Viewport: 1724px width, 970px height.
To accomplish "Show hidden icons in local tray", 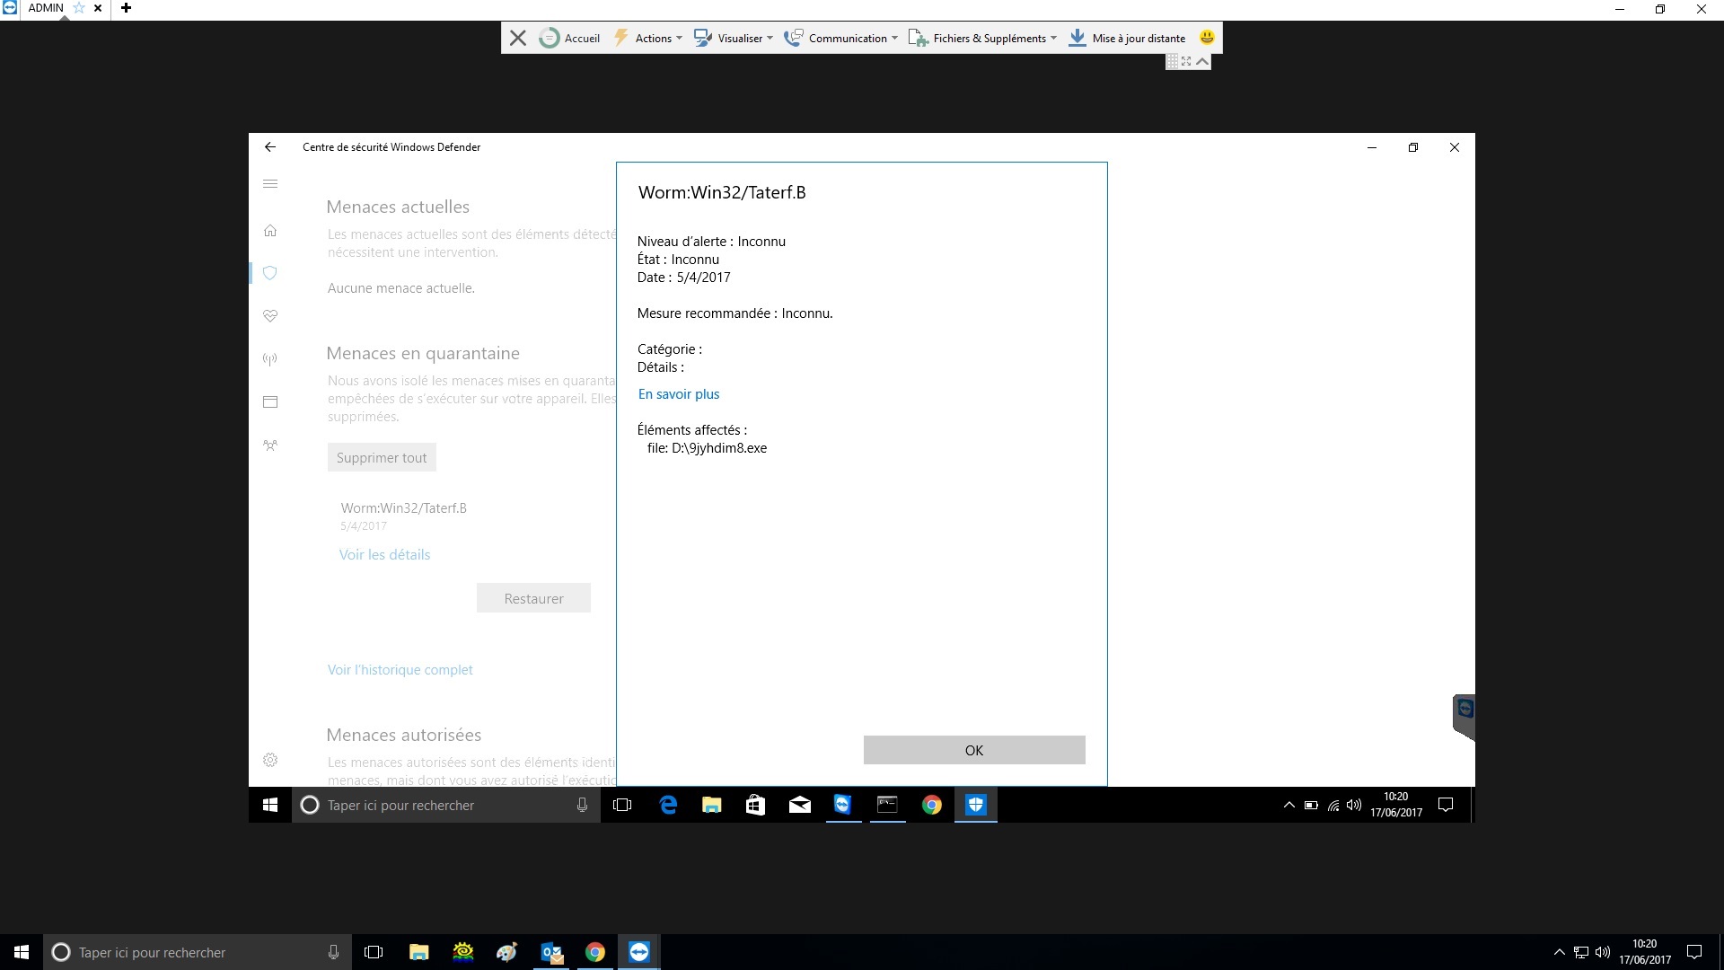I will (x=1559, y=952).
